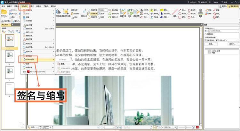This screenshot has height=131, width=240.
Task: Select the Highlight text tool
Action: click(154, 10)
